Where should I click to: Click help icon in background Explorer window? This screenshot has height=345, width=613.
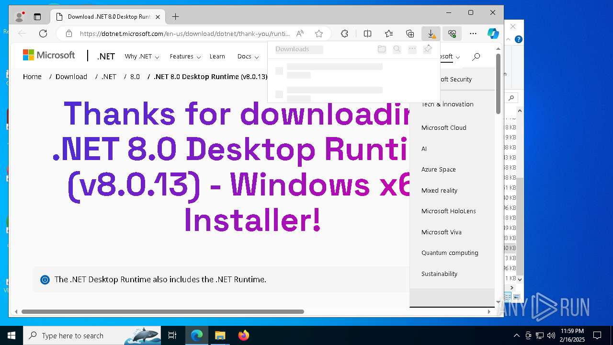pos(518,39)
